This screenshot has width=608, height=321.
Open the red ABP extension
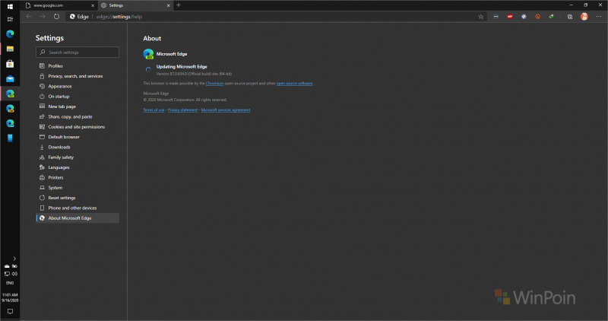(510, 16)
